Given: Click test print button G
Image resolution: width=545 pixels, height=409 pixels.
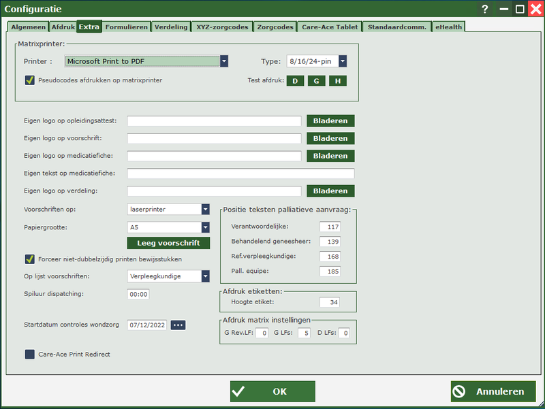Looking at the screenshot, I should [x=316, y=81].
